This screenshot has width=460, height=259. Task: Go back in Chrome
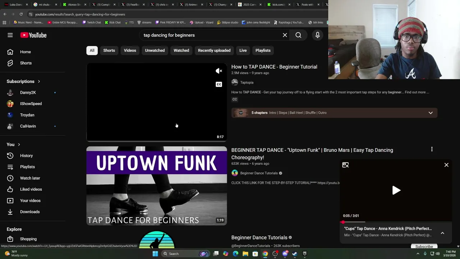tap(5, 14)
